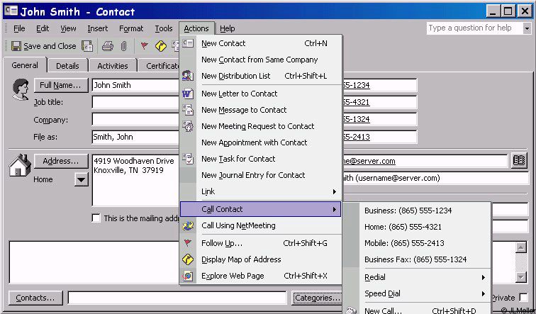
Task: Click the Display Map of Address sign icon
Action: (x=188, y=259)
